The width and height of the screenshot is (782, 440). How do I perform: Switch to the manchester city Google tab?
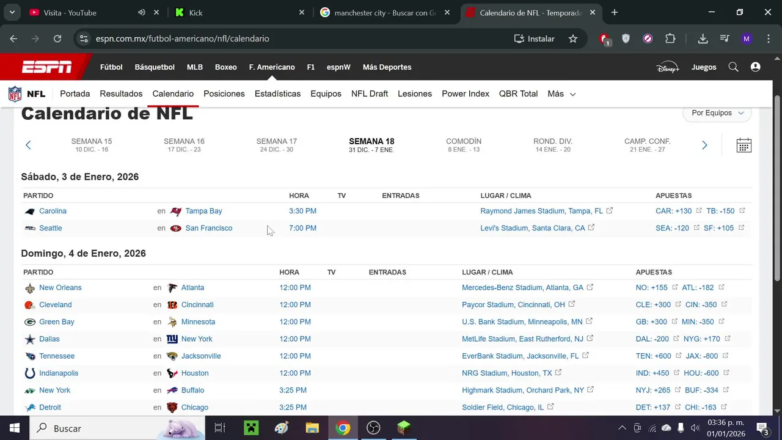pyautogui.click(x=385, y=12)
